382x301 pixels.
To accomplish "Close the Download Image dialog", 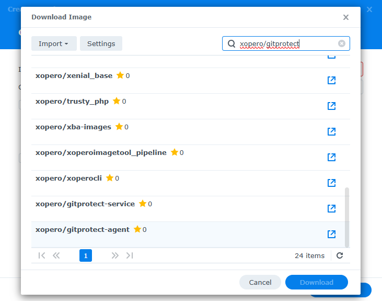I will point(345,17).
